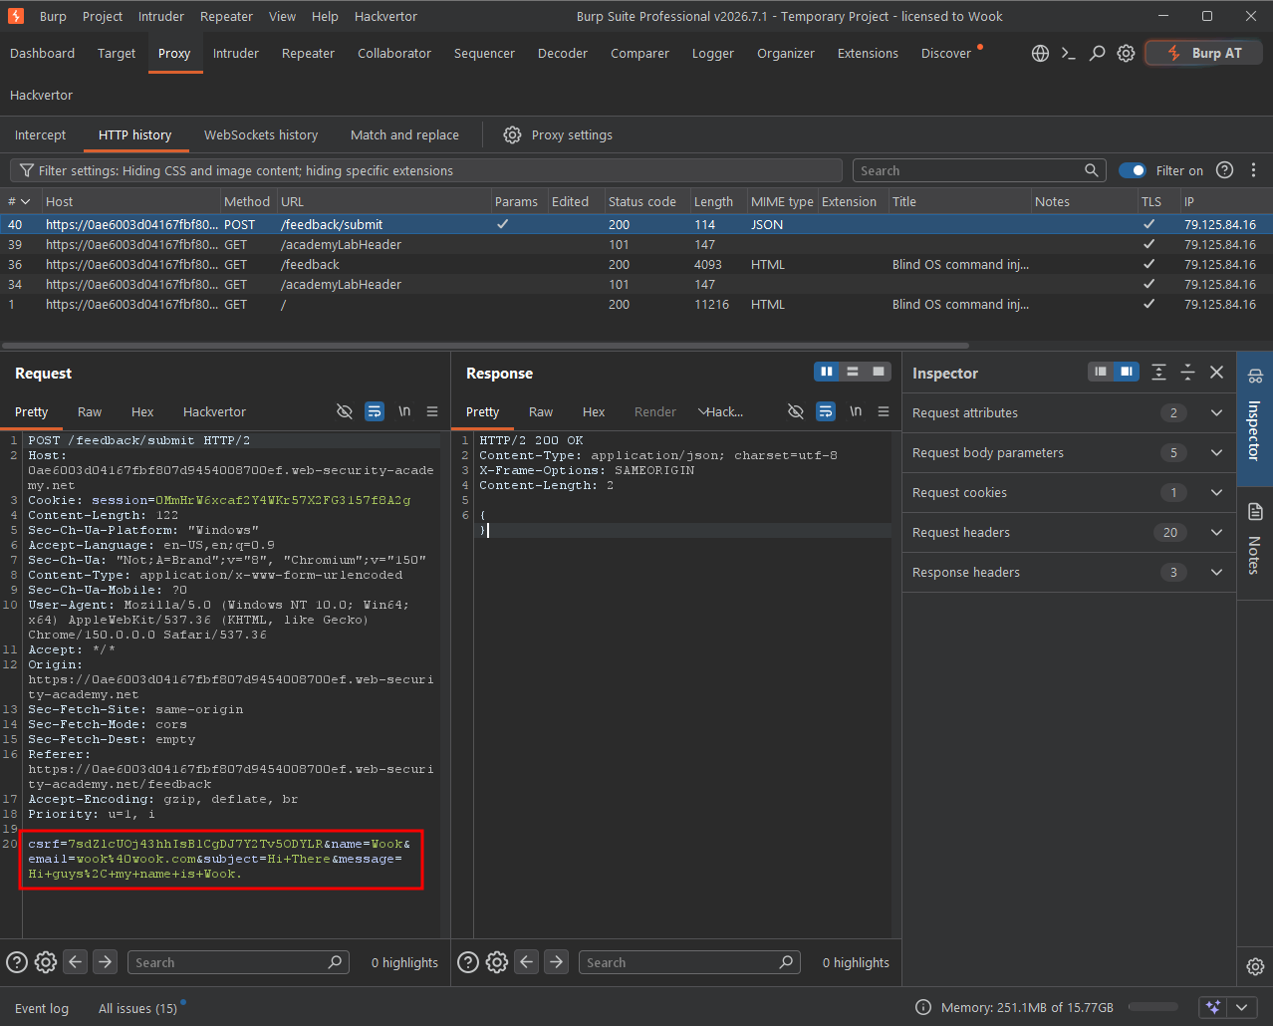1273x1026 pixels.
Task: Open the embedded browser globe icon
Action: click(x=1040, y=54)
